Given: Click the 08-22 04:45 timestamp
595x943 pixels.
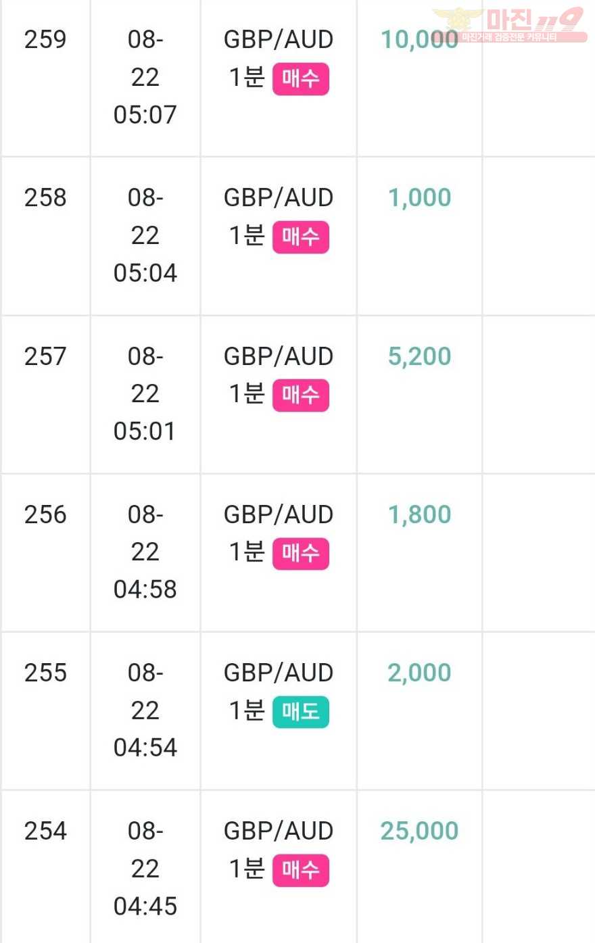Looking at the screenshot, I should (x=145, y=868).
